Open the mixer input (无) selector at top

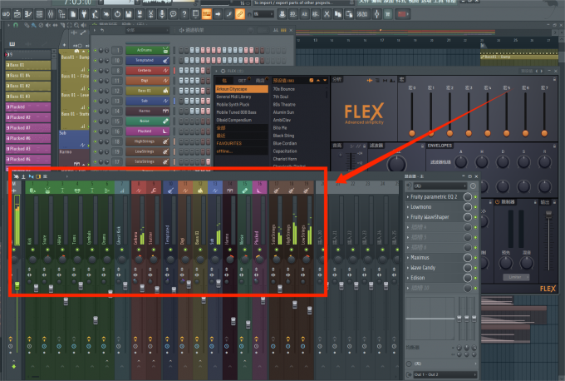(432, 186)
